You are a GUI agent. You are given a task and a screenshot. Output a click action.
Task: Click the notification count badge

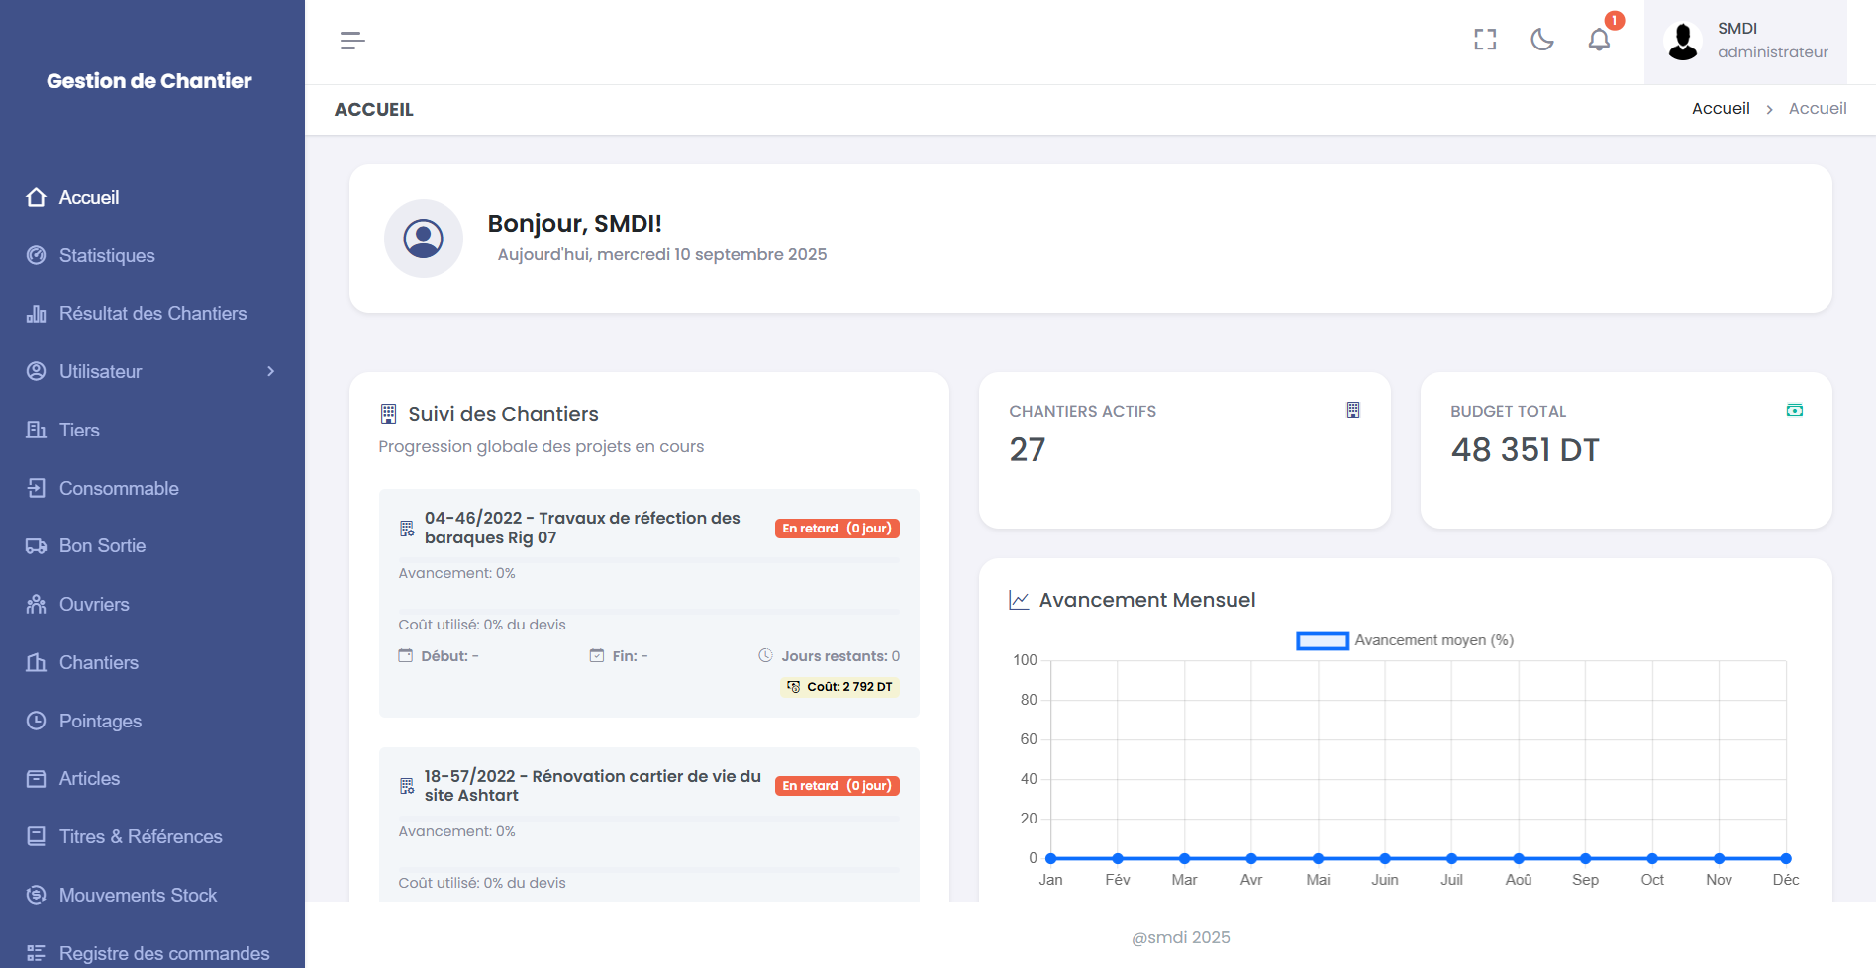1615,20
